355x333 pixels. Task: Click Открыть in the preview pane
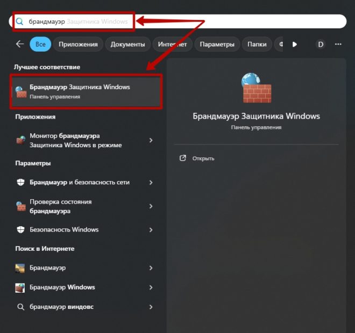tap(203, 158)
